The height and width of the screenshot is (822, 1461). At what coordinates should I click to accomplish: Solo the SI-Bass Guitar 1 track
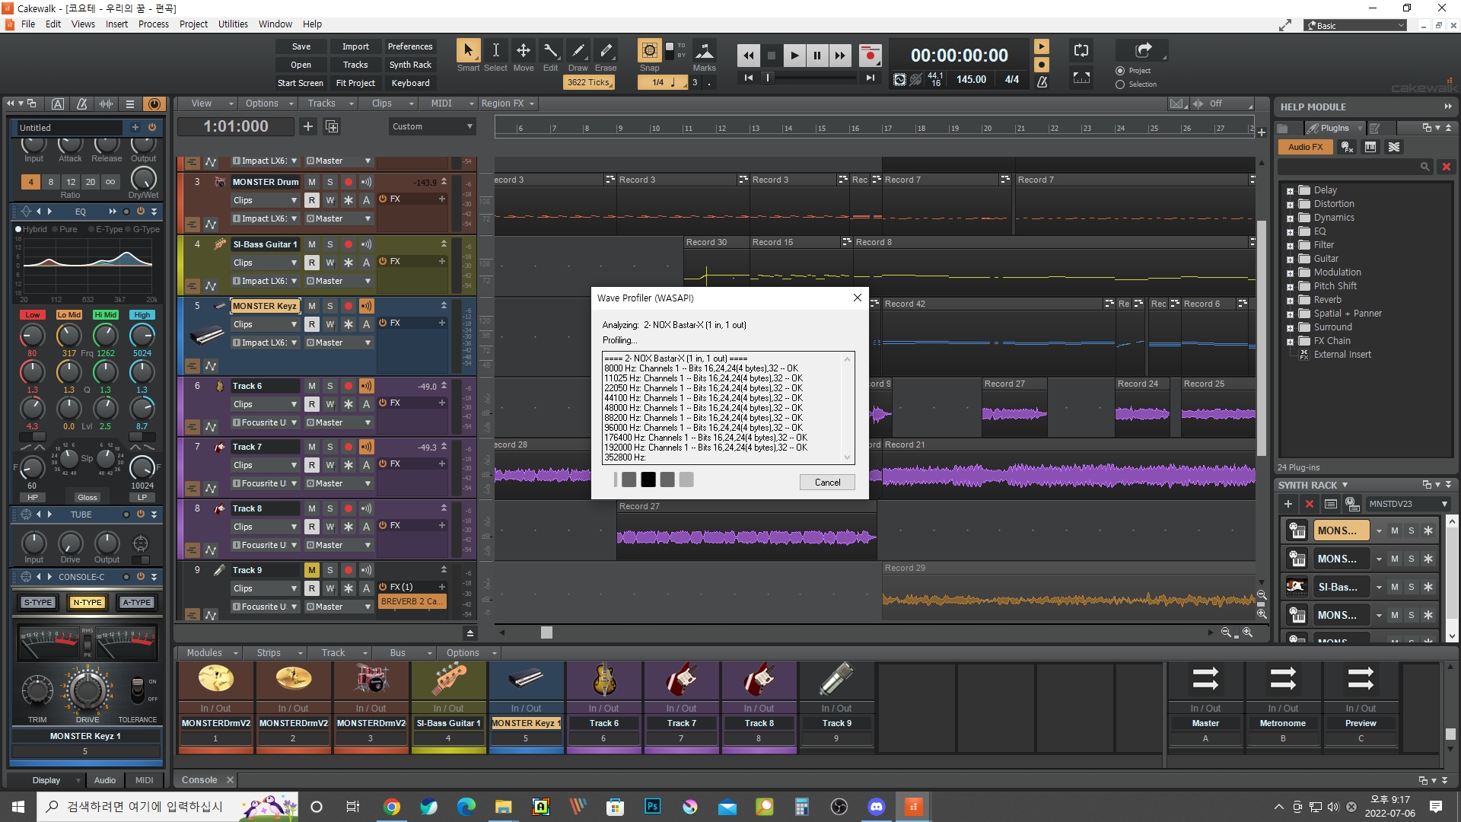coord(330,244)
